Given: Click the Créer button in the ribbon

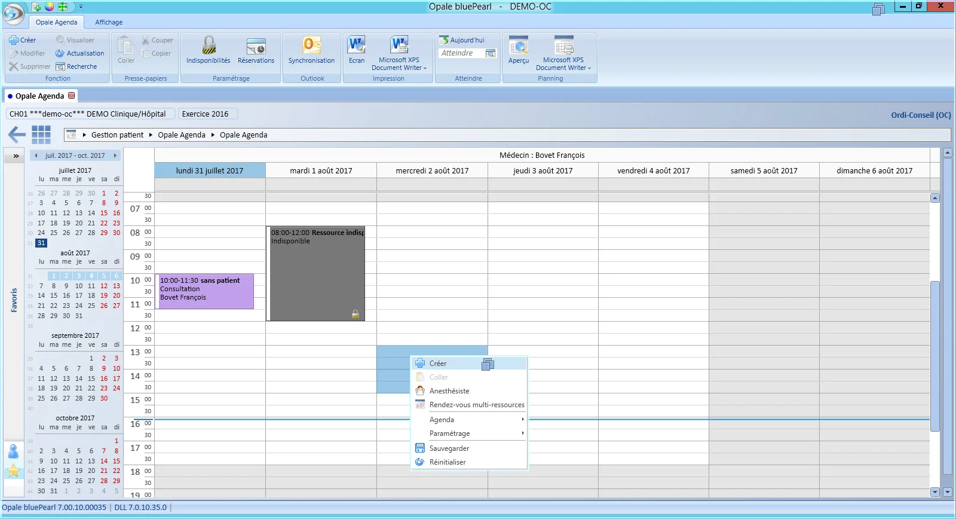Looking at the screenshot, I should pos(23,40).
